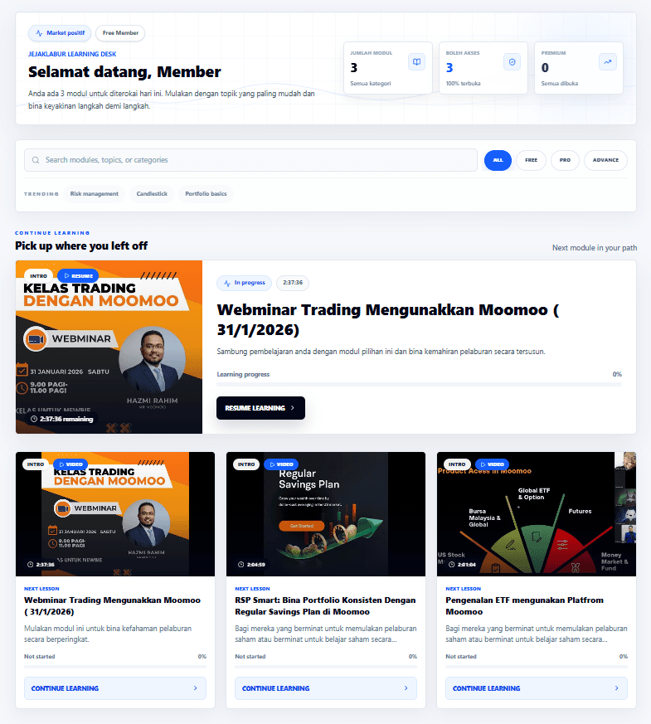This screenshot has width=651, height=724.
Task: Click title Webminar Trading Mengunakkan Moomoo in featured panel
Action: [388, 319]
